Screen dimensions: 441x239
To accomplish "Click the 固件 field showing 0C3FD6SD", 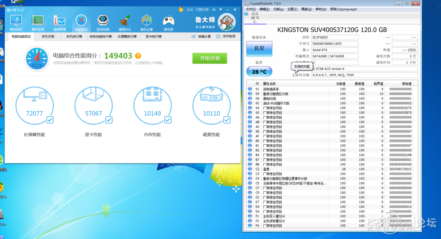I will point(335,38).
